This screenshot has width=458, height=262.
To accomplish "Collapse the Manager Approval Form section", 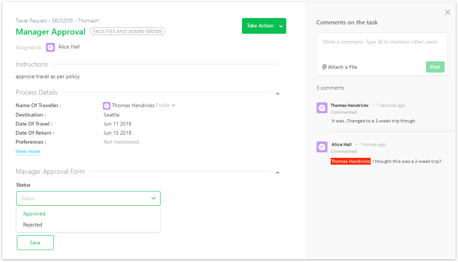I will tap(277, 172).
